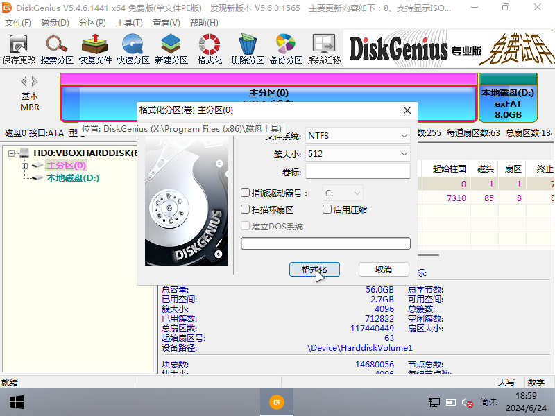This screenshot has height=416, width=555.
Task: Click the used clusters value 712822
Action: pos(379,319)
